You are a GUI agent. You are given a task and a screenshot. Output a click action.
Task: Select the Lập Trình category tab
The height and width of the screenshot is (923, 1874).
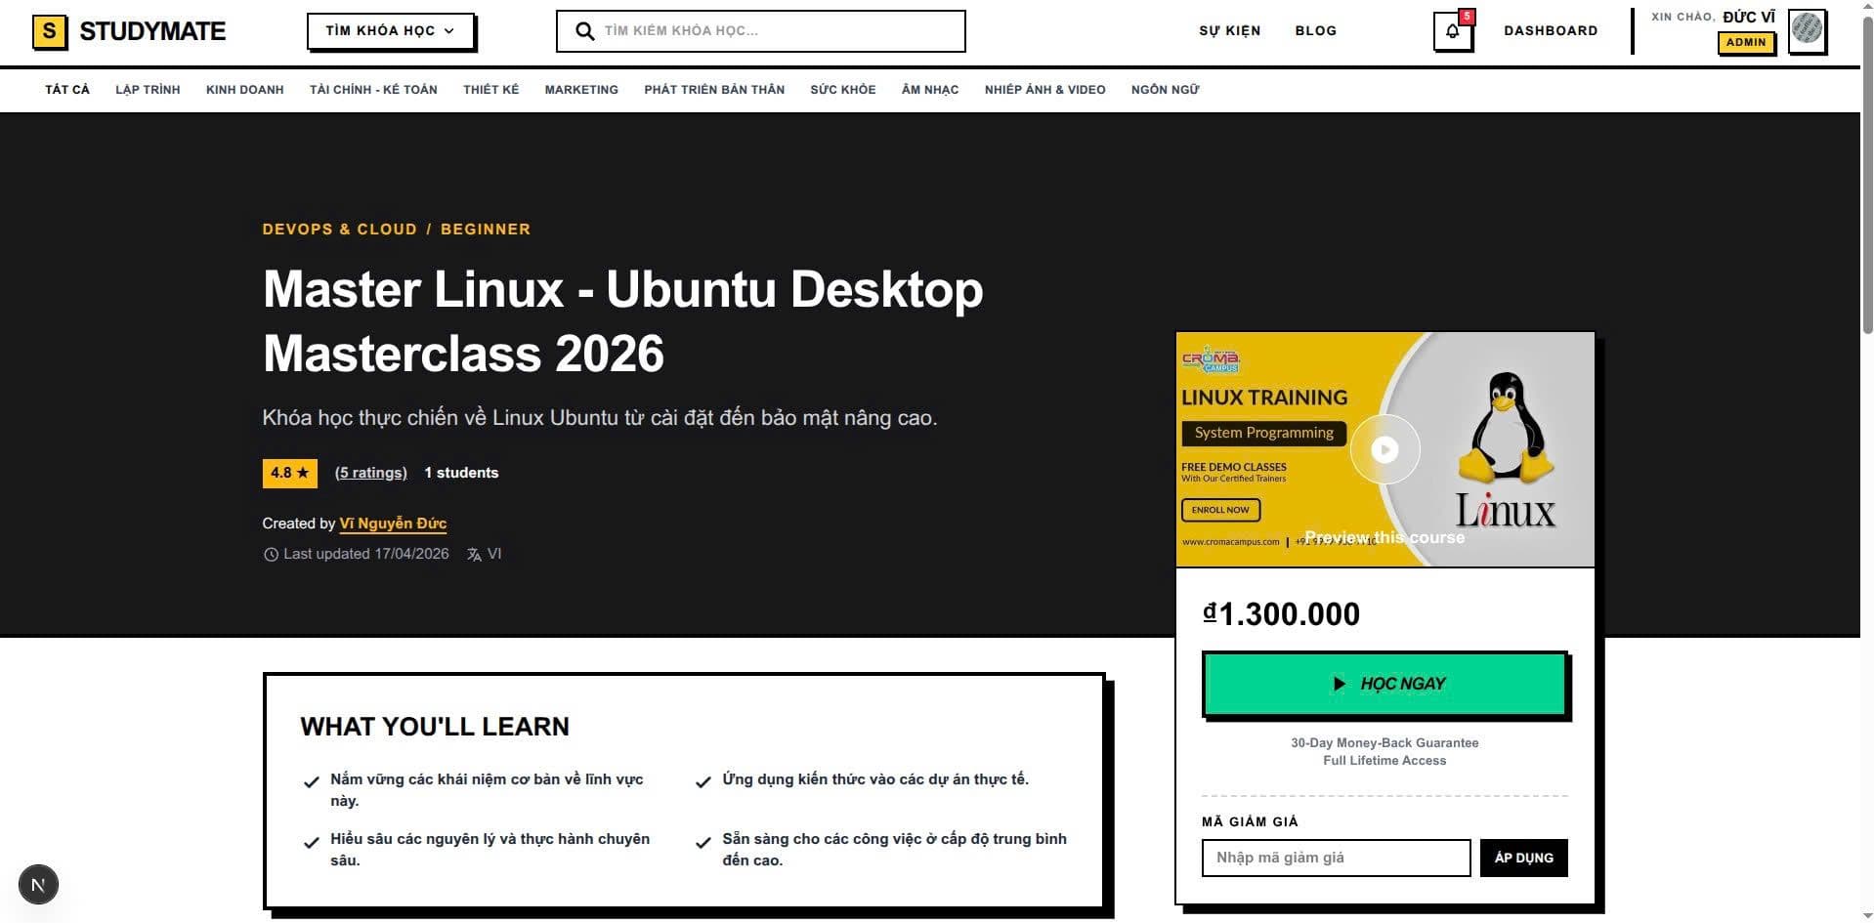148,90
